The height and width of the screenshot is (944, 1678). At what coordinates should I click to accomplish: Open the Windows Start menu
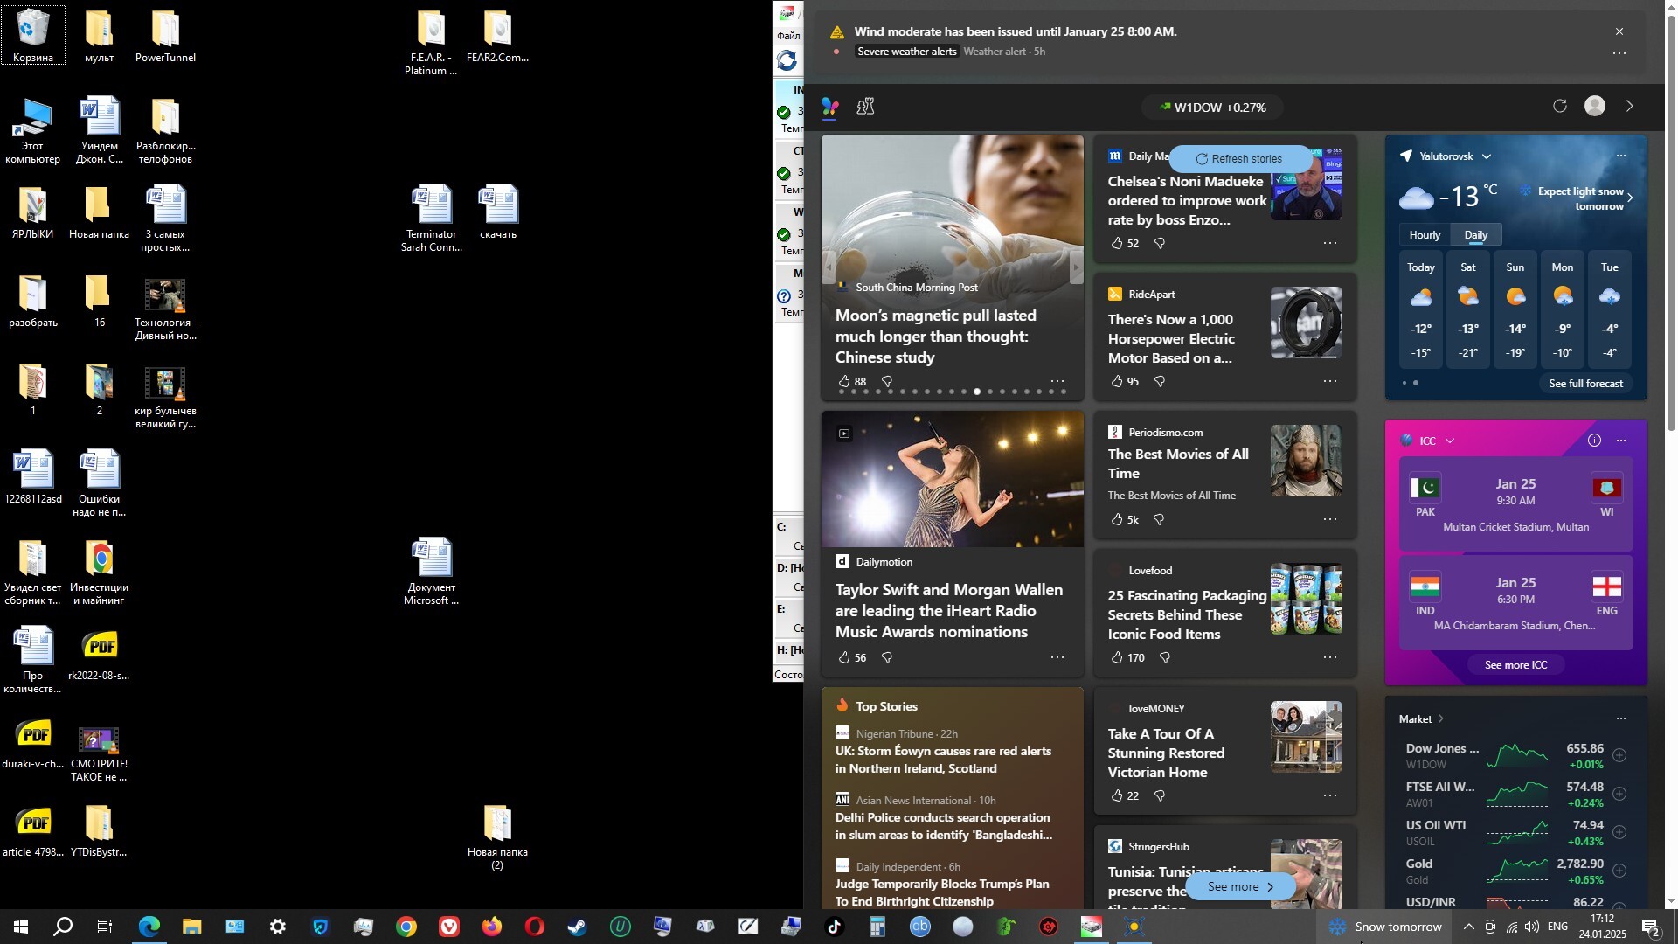[x=21, y=927]
